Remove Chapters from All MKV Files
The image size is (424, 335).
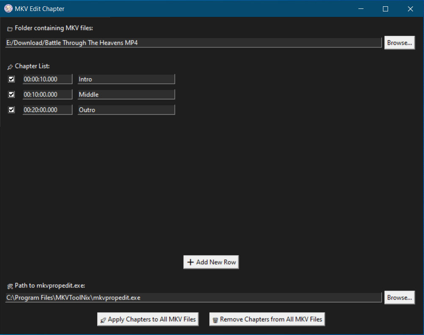pyautogui.click(x=267, y=319)
